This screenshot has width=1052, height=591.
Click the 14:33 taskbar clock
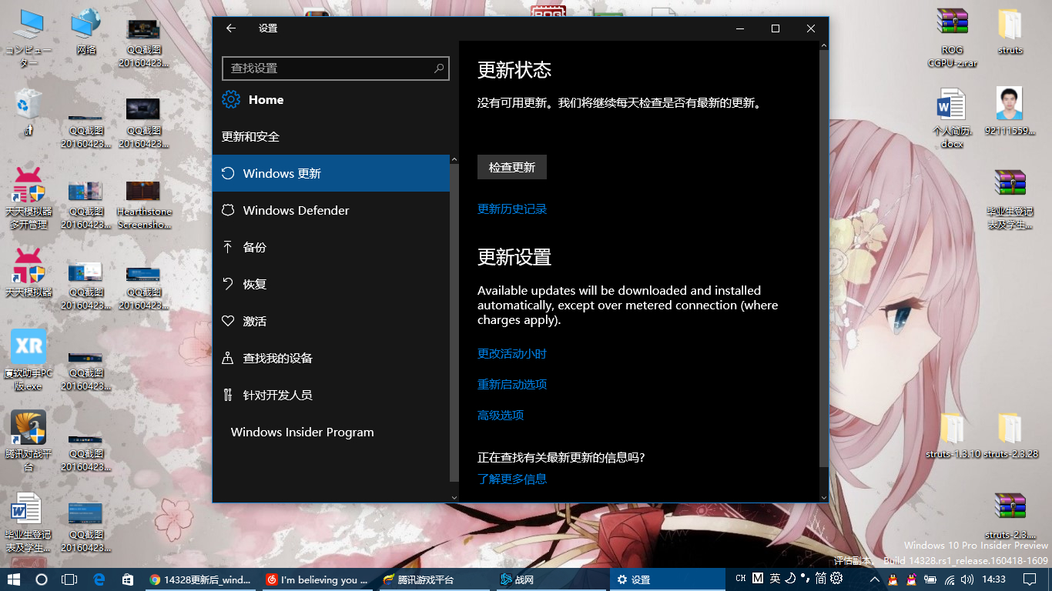click(994, 579)
